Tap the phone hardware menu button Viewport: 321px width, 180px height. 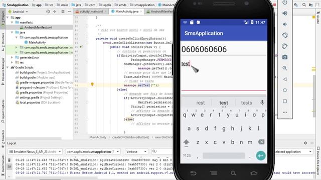[214, 173]
